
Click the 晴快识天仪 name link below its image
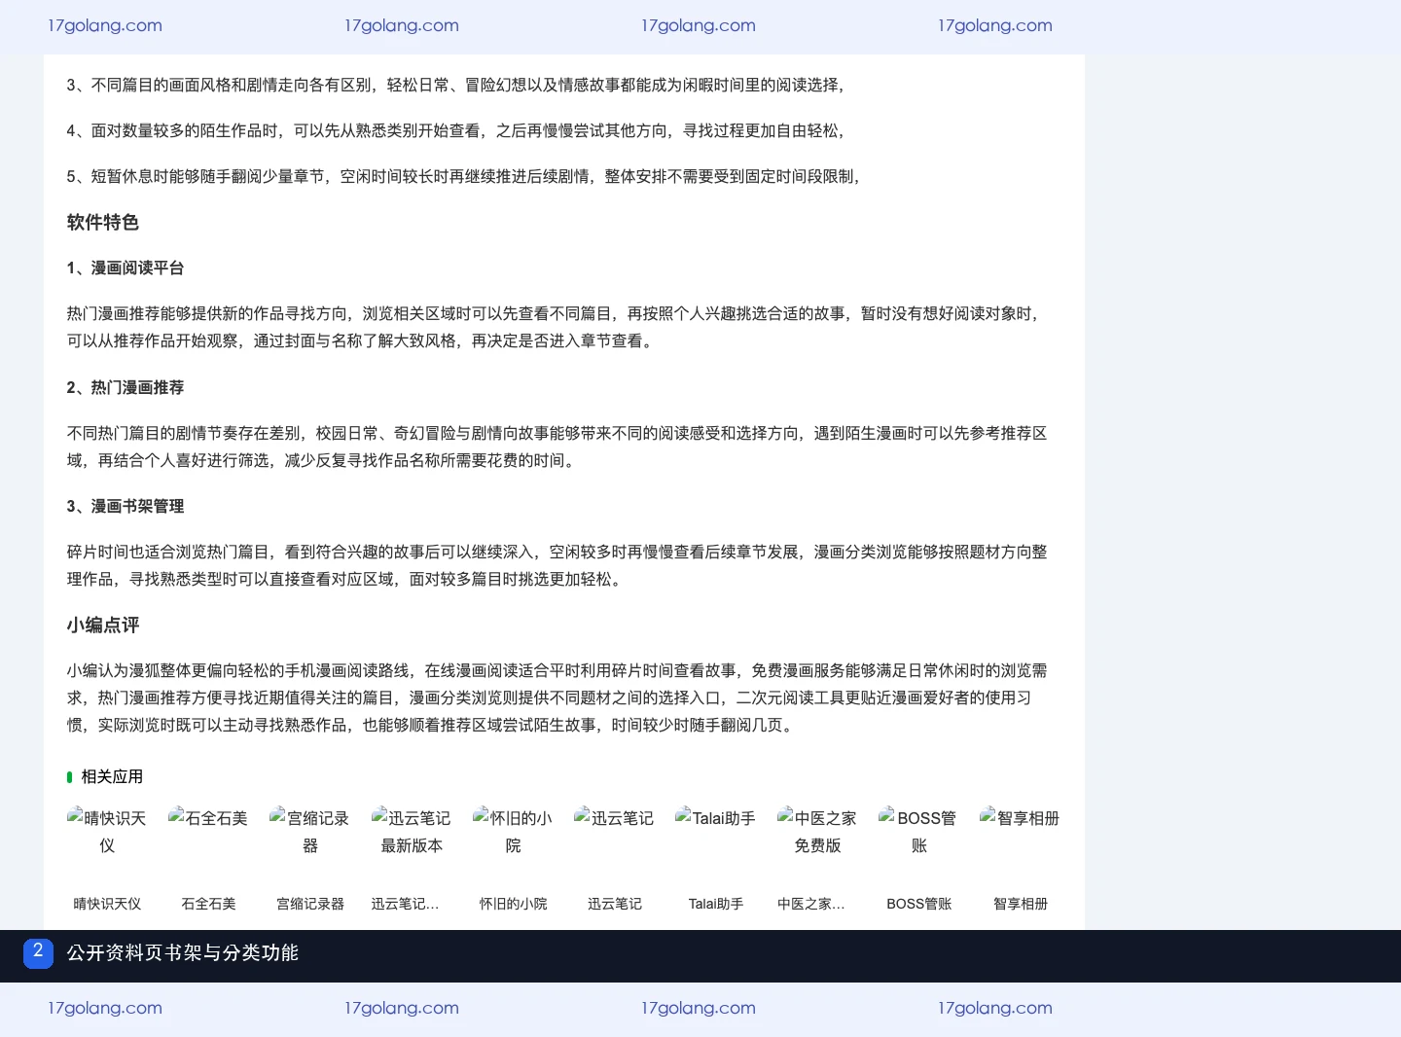[x=107, y=904]
